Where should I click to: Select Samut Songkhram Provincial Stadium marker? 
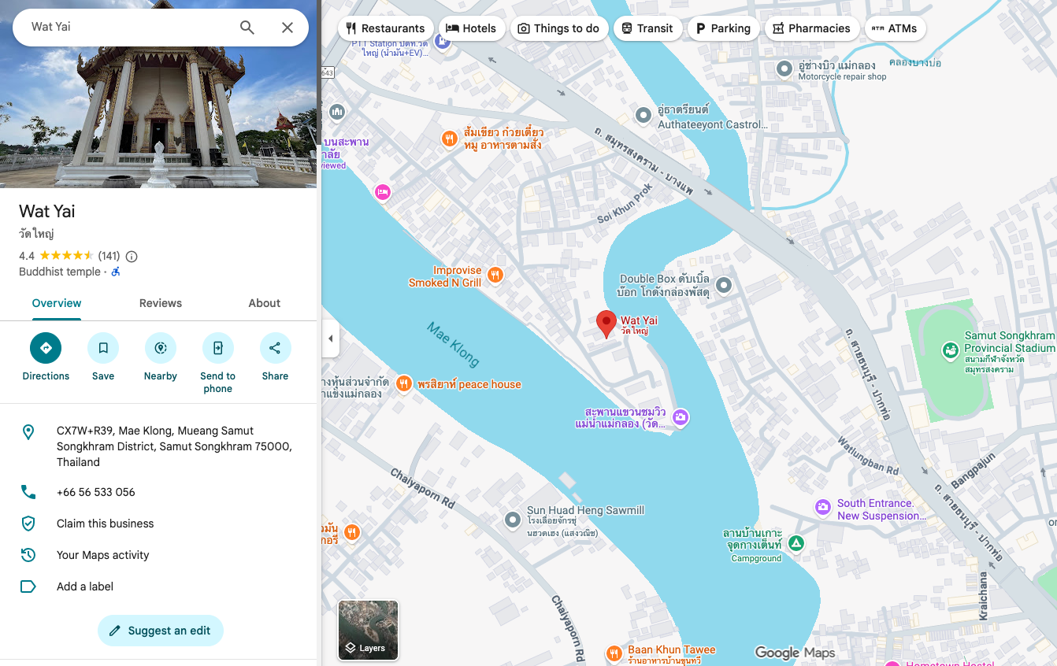click(950, 350)
